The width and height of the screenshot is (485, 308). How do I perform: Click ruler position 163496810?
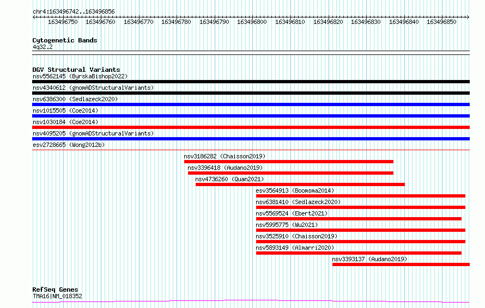pyautogui.click(x=290, y=22)
